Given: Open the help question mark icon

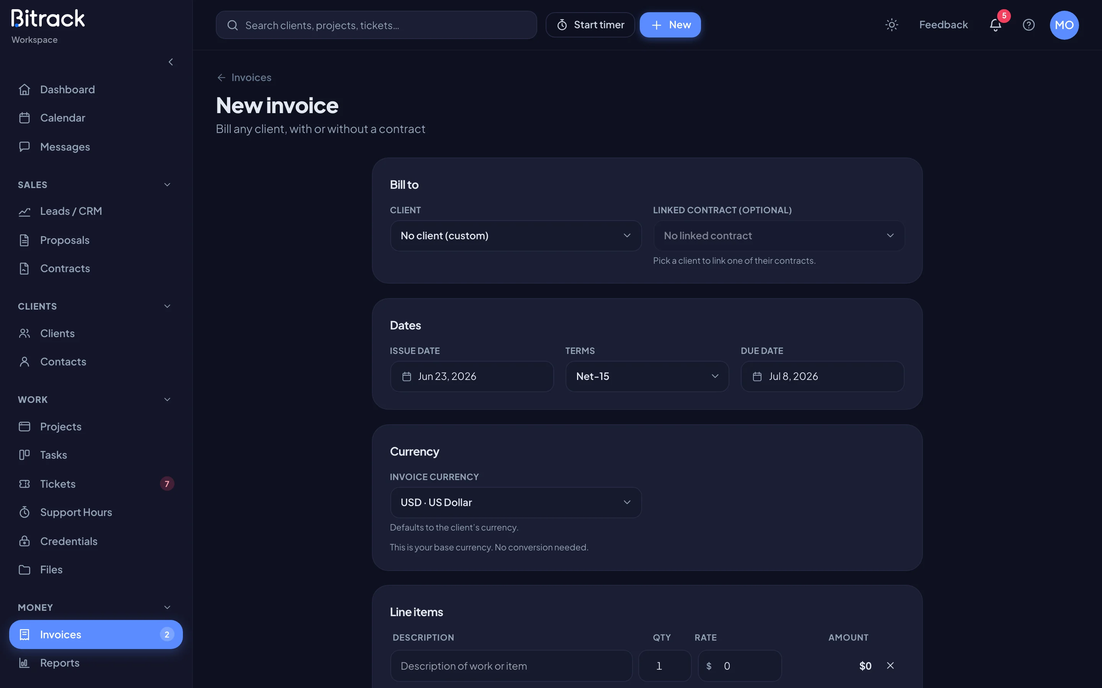Looking at the screenshot, I should pos(1029,24).
